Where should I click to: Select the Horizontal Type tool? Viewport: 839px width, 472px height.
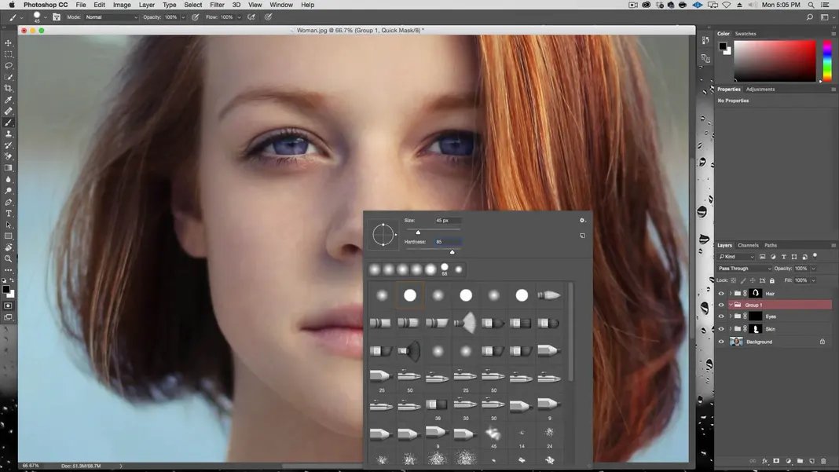click(9, 214)
